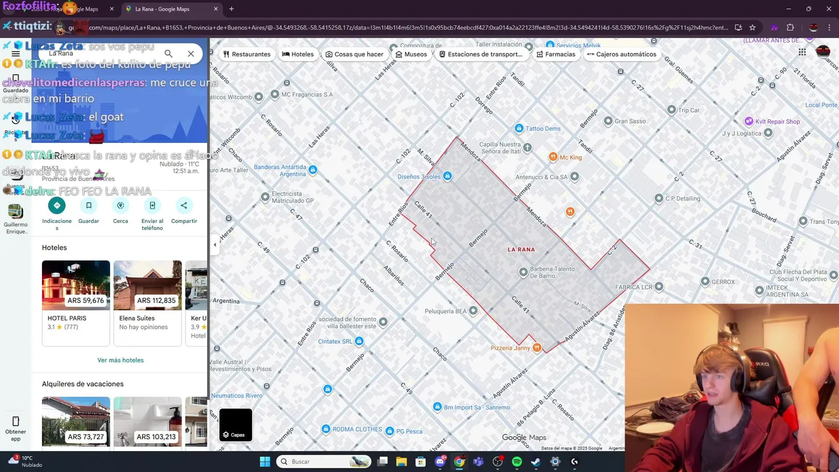
Task: Filter map by Hoteles chip
Action: (x=298, y=54)
